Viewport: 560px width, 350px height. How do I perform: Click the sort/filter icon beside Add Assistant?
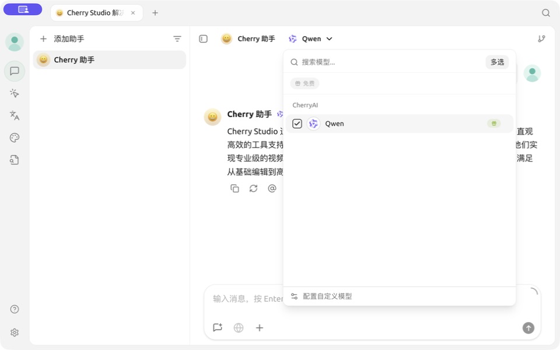pyautogui.click(x=177, y=38)
